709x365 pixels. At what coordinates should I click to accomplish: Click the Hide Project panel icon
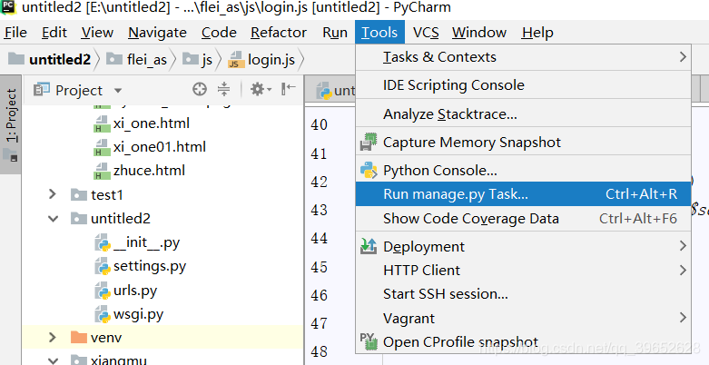[289, 89]
